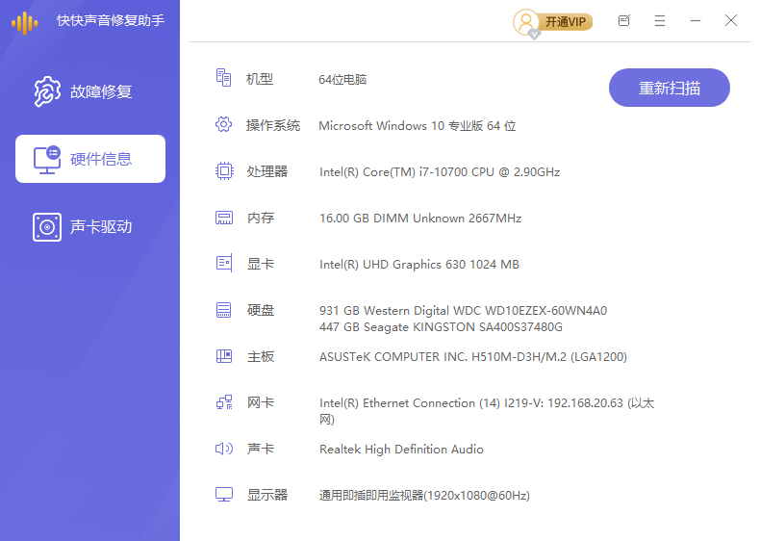Select the 硬件信息 hardware info tab
Screen dimensions: 760x541
click(x=90, y=159)
